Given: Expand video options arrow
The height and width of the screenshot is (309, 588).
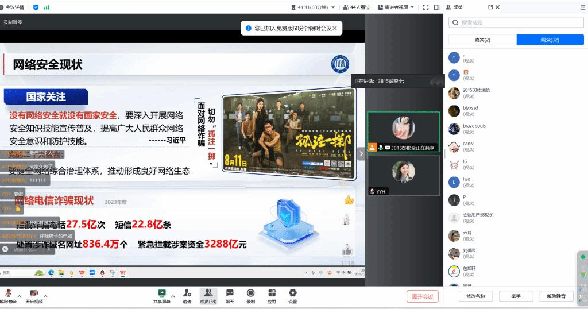Looking at the screenshot, I should (45, 296).
